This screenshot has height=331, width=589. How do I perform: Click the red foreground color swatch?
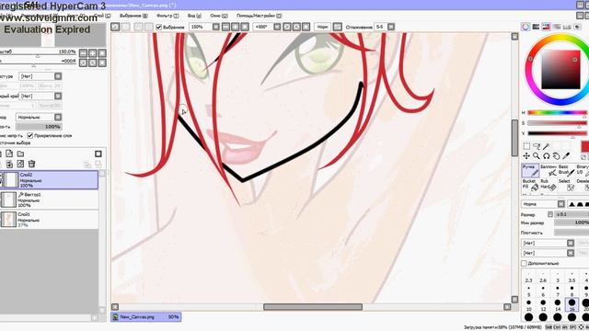point(585,146)
